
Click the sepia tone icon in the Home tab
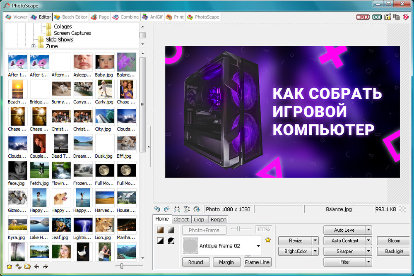tap(160, 230)
